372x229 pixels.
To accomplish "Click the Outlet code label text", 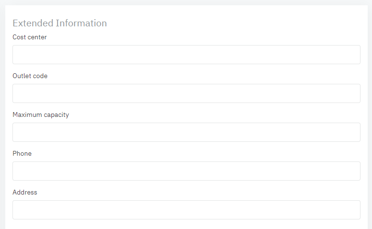I will pyautogui.click(x=30, y=76).
